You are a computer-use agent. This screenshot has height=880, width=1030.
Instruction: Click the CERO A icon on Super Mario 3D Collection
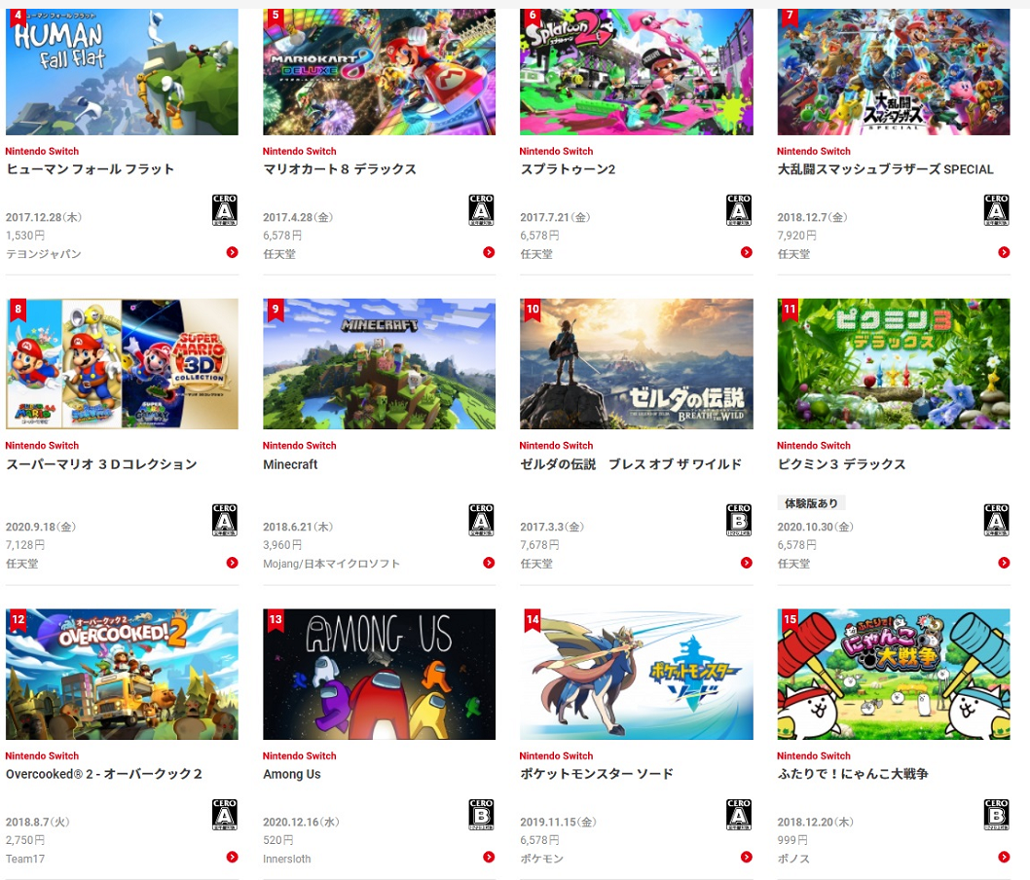tap(225, 520)
